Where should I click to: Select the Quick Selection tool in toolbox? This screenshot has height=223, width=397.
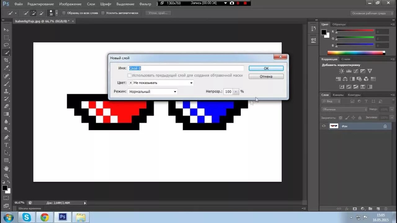click(6, 53)
